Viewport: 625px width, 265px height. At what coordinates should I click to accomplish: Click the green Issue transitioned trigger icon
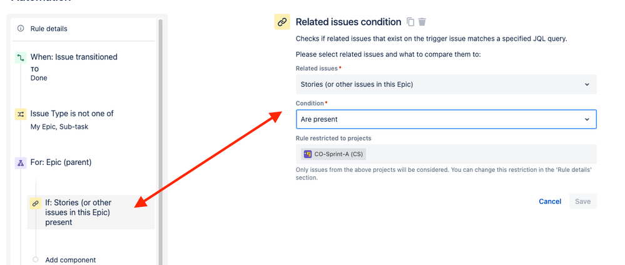(21, 57)
